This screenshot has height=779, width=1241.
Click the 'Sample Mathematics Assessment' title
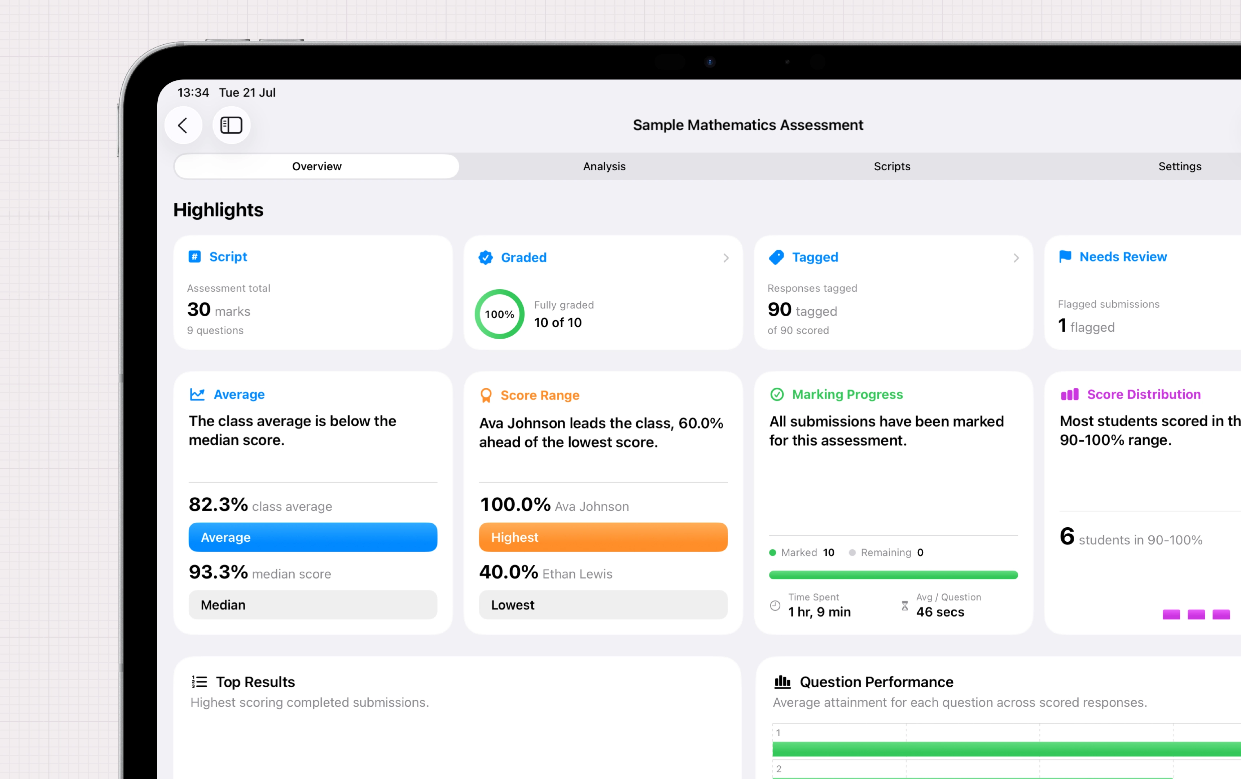coord(748,125)
